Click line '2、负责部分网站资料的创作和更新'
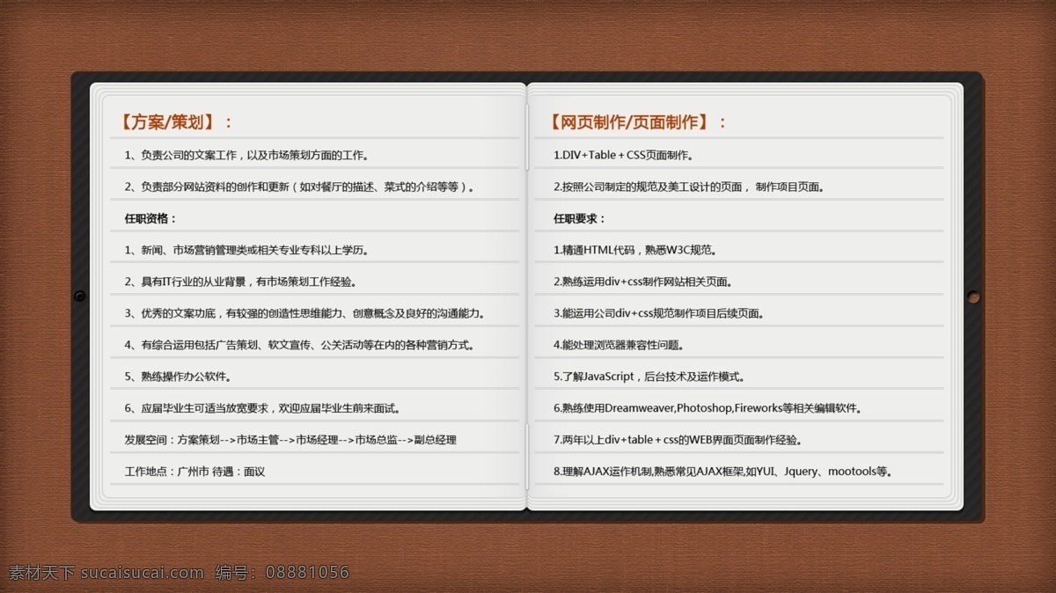Image resolution: width=1056 pixels, height=593 pixels. pos(301,187)
